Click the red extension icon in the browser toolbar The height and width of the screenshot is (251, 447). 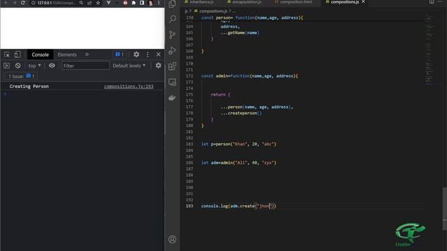coord(125,3)
